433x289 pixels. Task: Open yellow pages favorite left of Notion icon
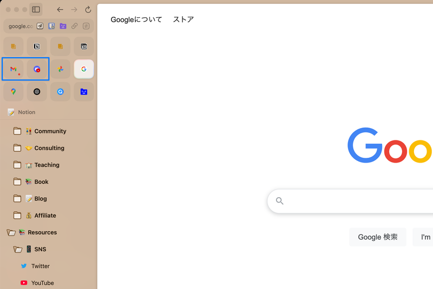pos(13,46)
